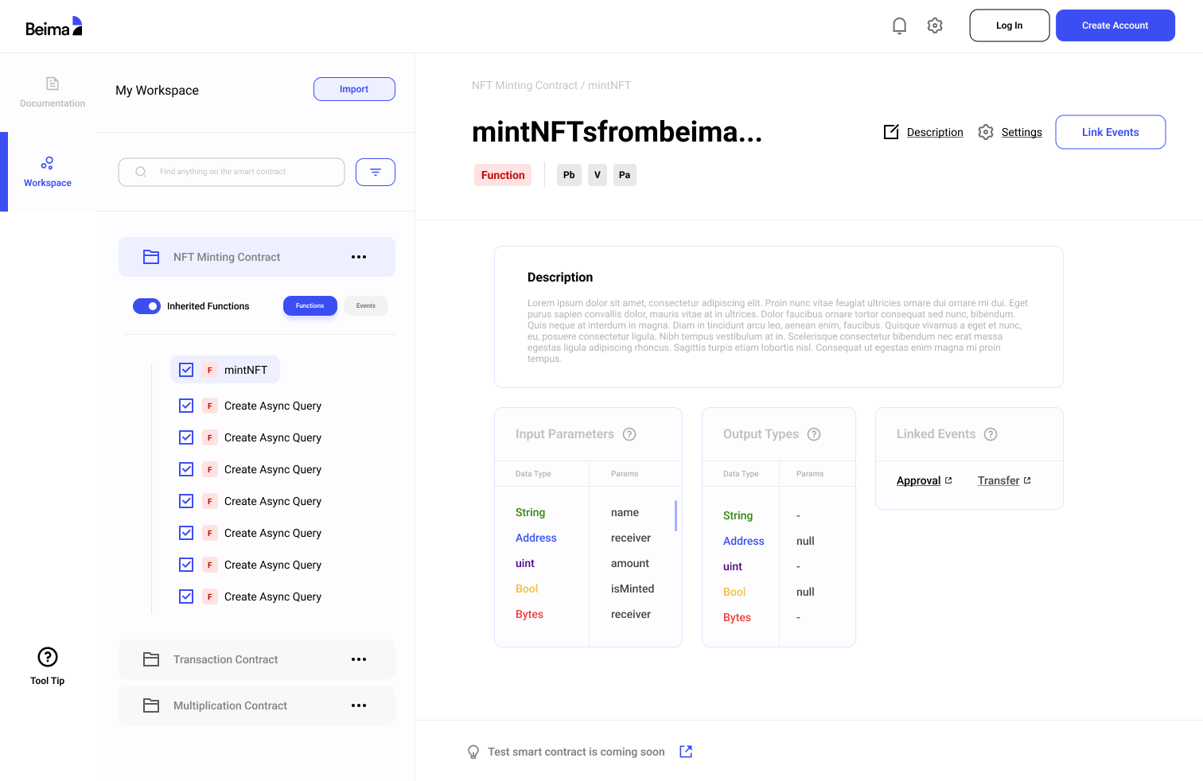The width and height of the screenshot is (1203, 781).
Task: Click the Tool Tip help icon
Action: click(x=47, y=659)
